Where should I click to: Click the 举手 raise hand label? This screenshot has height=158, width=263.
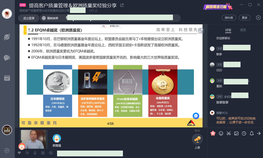click(x=197, y=131)
